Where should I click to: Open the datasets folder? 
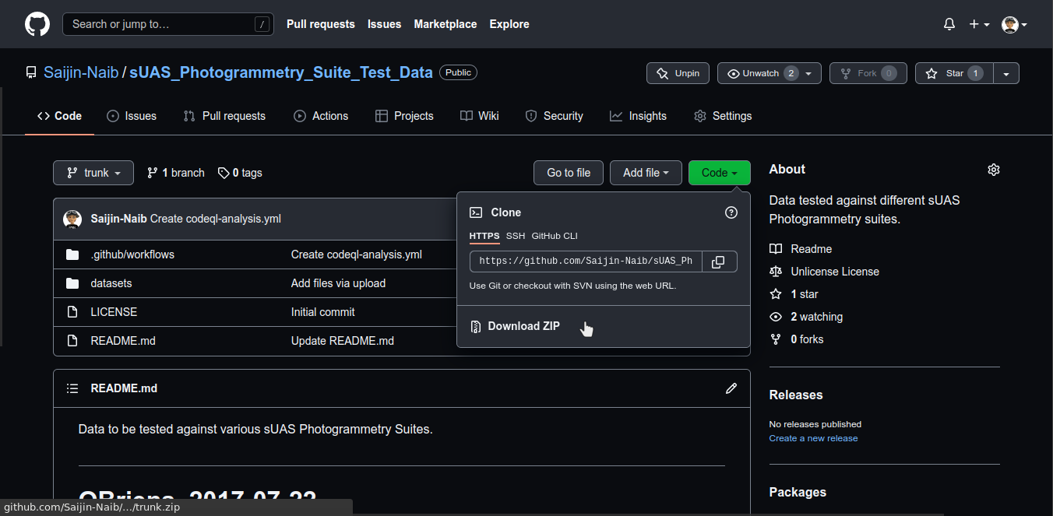[x=111, y=283]
